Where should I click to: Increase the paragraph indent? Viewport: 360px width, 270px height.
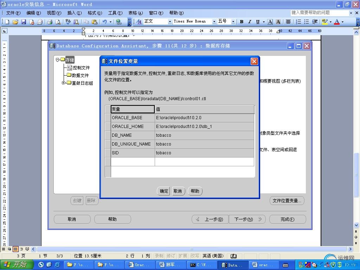pos(315,21)
